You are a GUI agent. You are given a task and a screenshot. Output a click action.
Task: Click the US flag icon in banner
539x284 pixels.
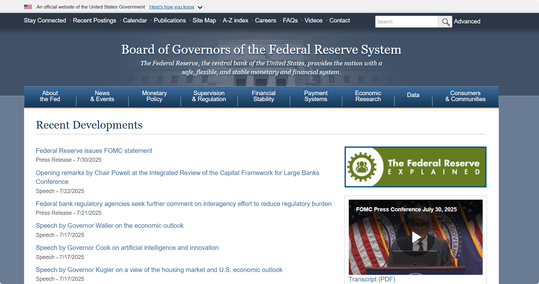click(x=28, y=7)
